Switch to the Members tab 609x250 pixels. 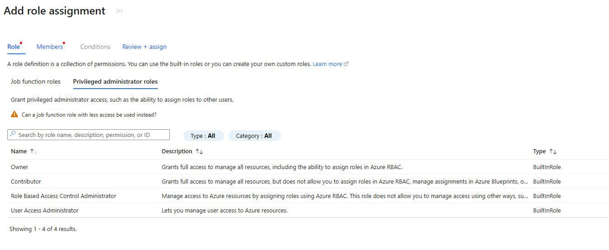[50, 47]
